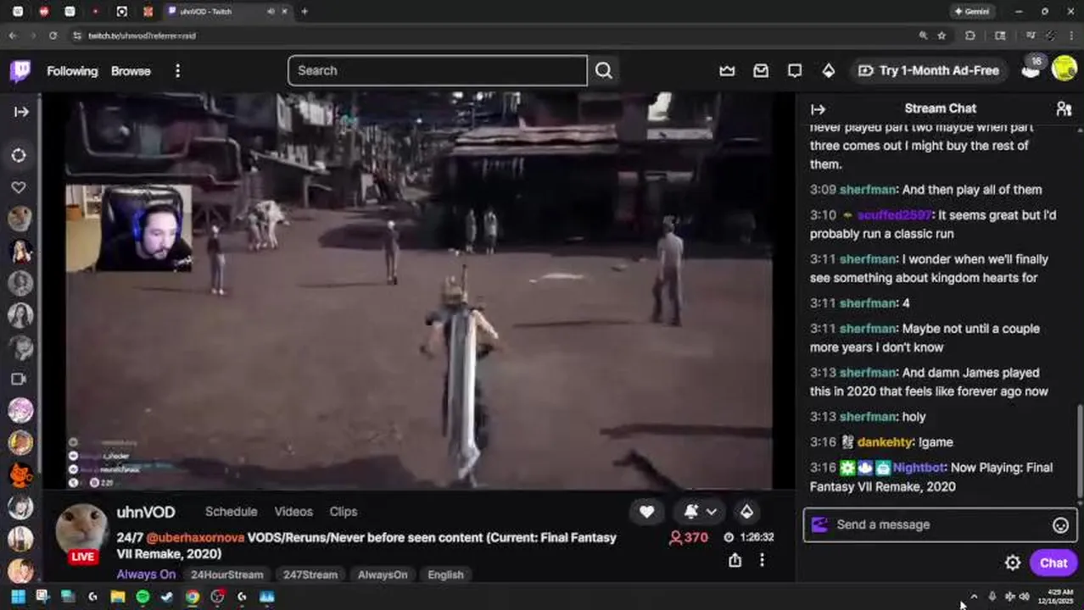This screenshot has width=1084, height=610.
Task: Click the subscribe/bits diamond button under video
Action: [x=746, y=512]
